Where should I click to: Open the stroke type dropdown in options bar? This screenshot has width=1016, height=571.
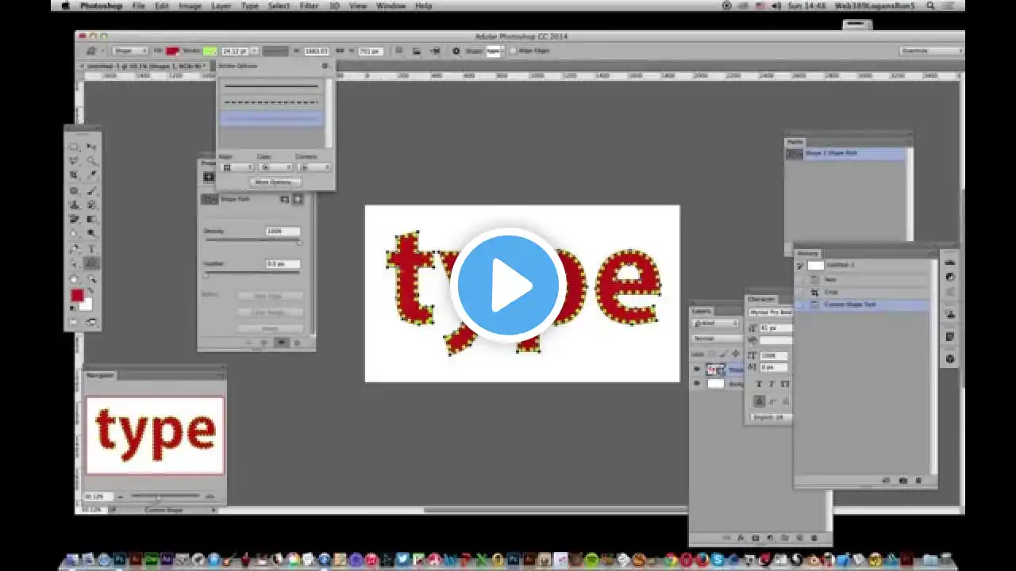click(275, 51)
